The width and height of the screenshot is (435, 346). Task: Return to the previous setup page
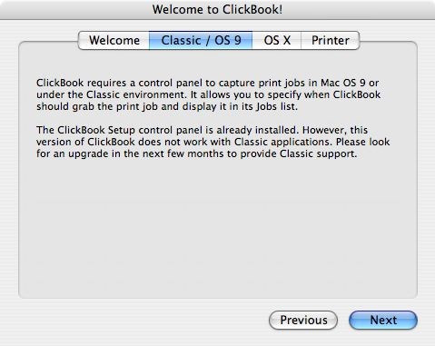(303, 320)
